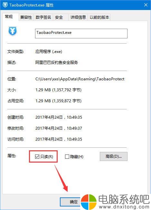This screenshot has width=151, height=210.
Task: Uncheck the 只读(R) checkbox
Action: [x=37, y=156]
